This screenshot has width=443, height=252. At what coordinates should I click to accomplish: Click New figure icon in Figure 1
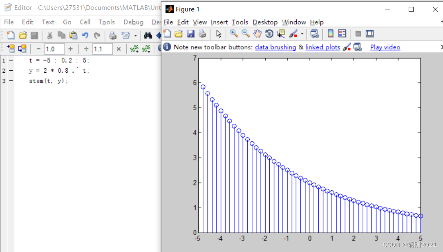click(x=167, y=33)
